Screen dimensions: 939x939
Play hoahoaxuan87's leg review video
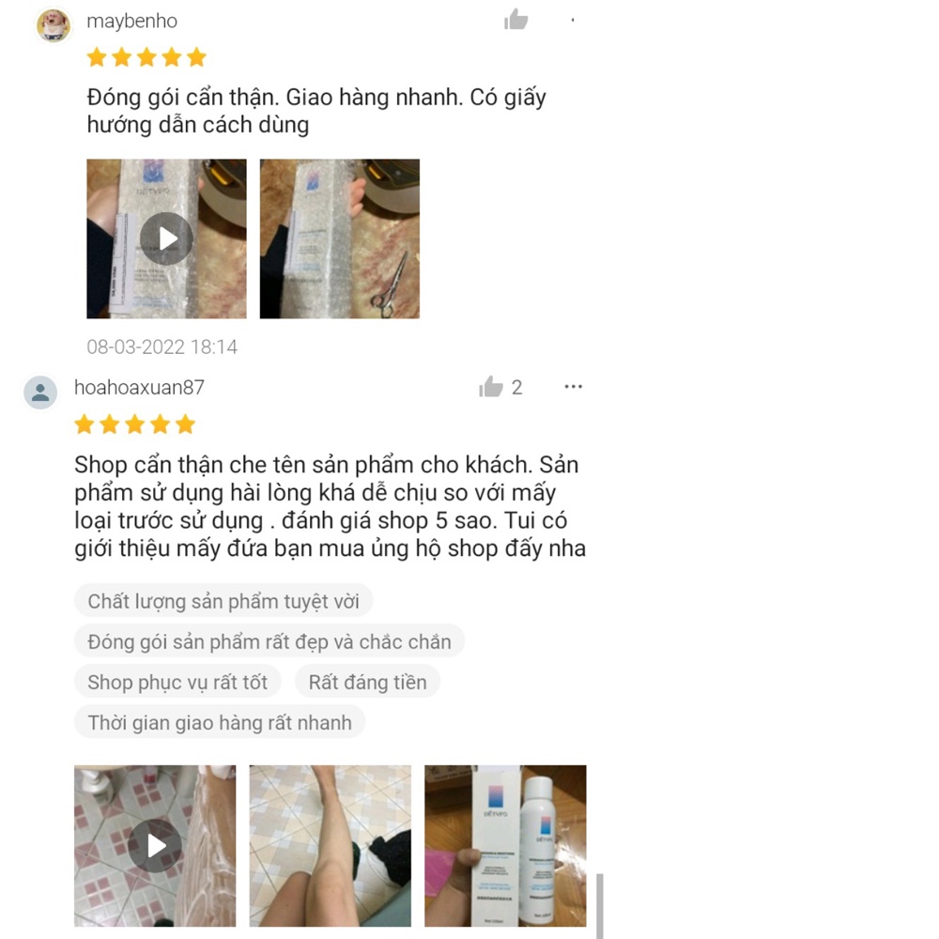coord(155,846)
